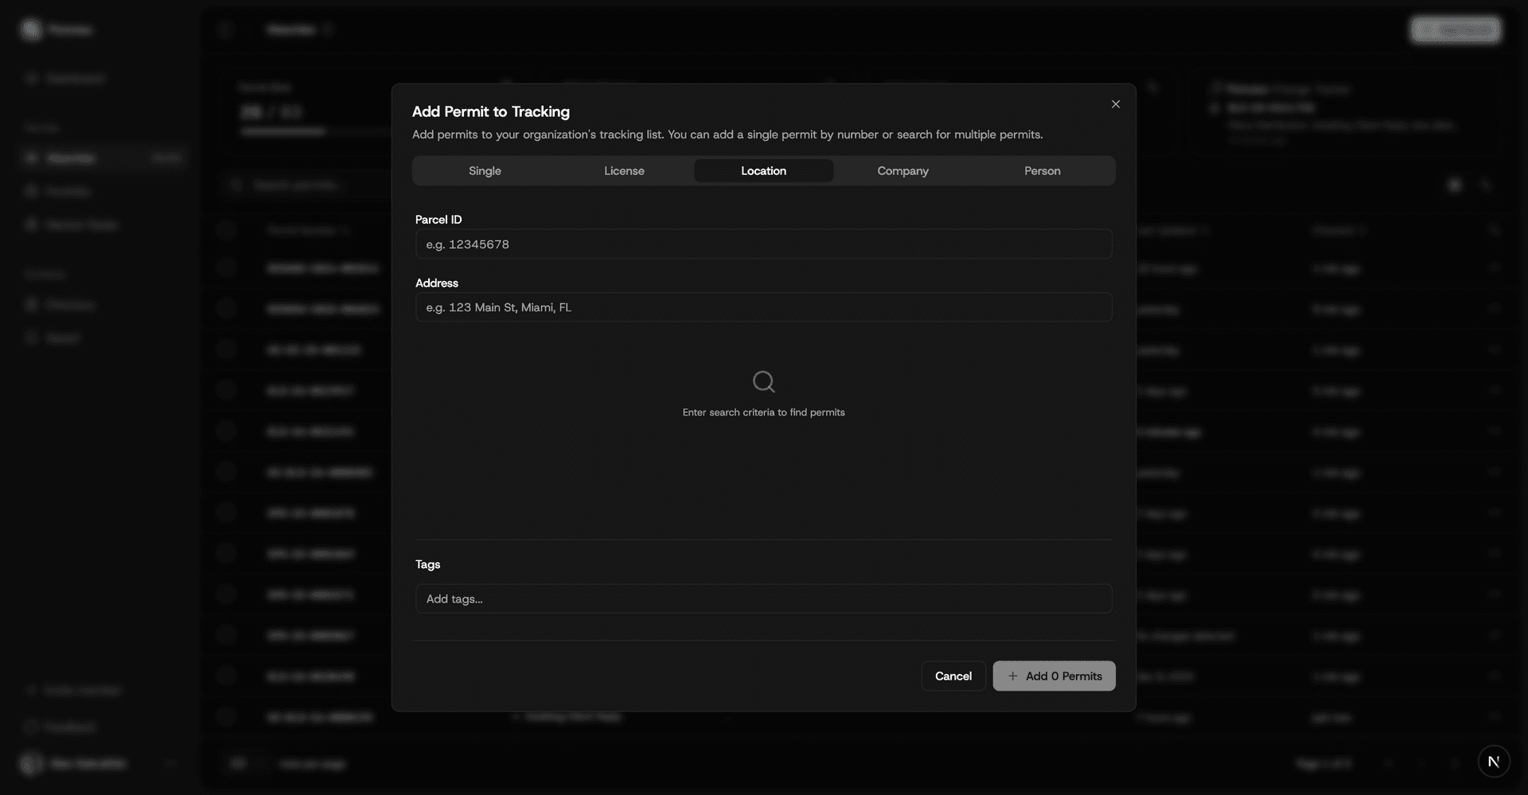Click the plus icon inside the Add Permits button
This screenshot has width=1528, height=795.
point(1013,676)
